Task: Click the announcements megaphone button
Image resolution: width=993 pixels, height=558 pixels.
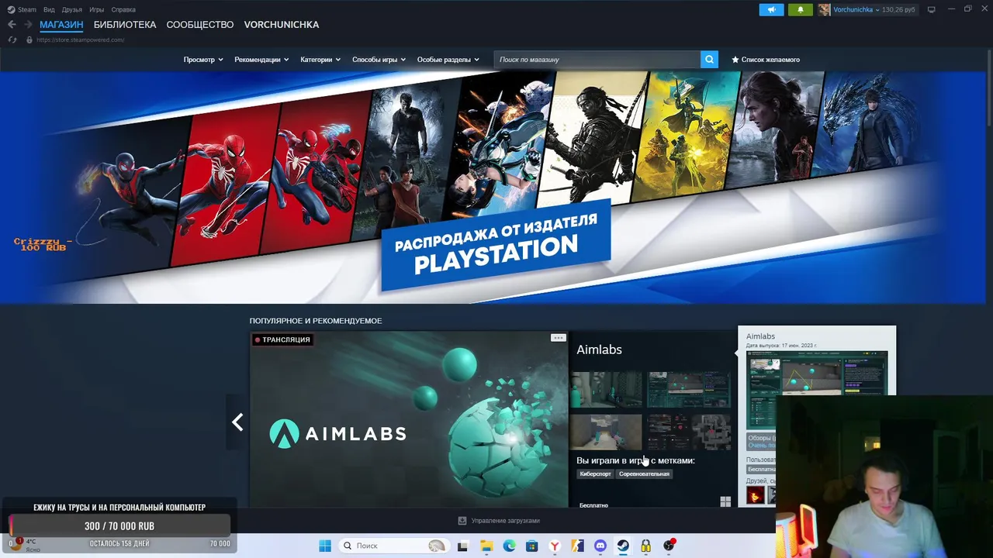Action: [x=771, y=9]
